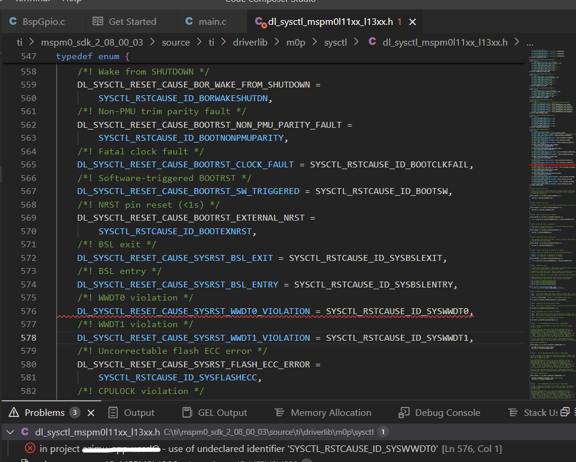Click the red error circle icon

(30, 448)
